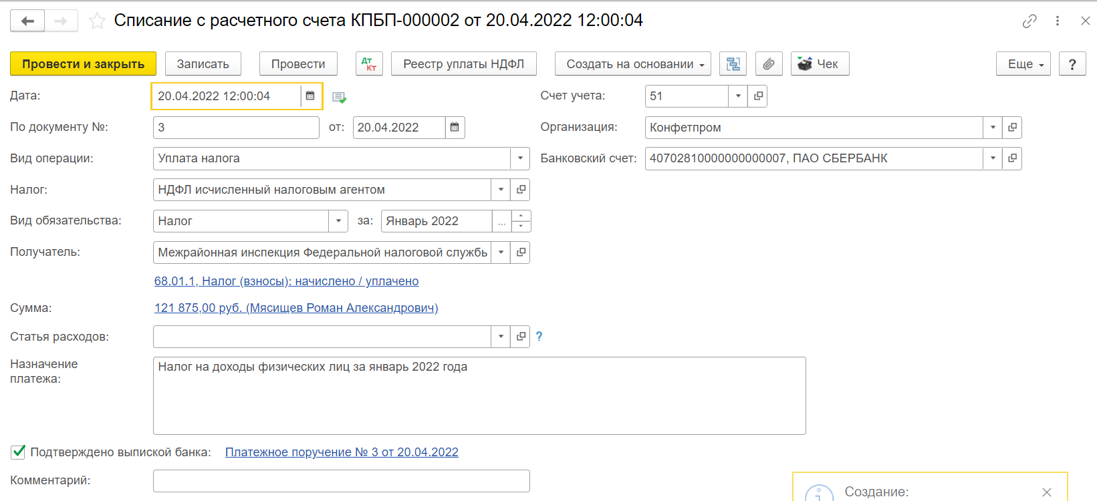Open help with the question mark button
Image resolution: width=1097 pixels, height=501 pixels.
pyautogui.click(x=1072, y=64)
